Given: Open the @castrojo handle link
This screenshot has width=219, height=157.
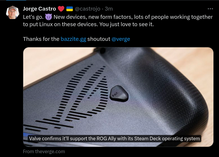Looking at the screenshot, I should (88, 9).
